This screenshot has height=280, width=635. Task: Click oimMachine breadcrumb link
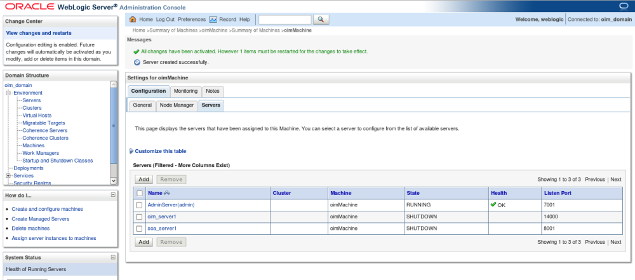click(x=215, y=30)
